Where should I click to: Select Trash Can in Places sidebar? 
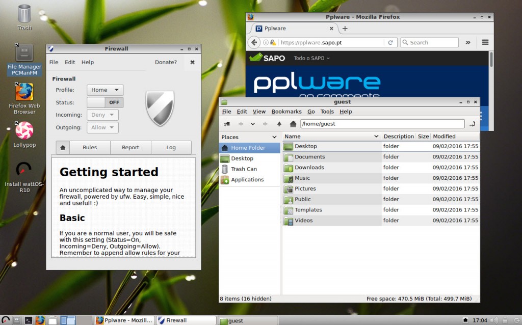tap(250, 169)
